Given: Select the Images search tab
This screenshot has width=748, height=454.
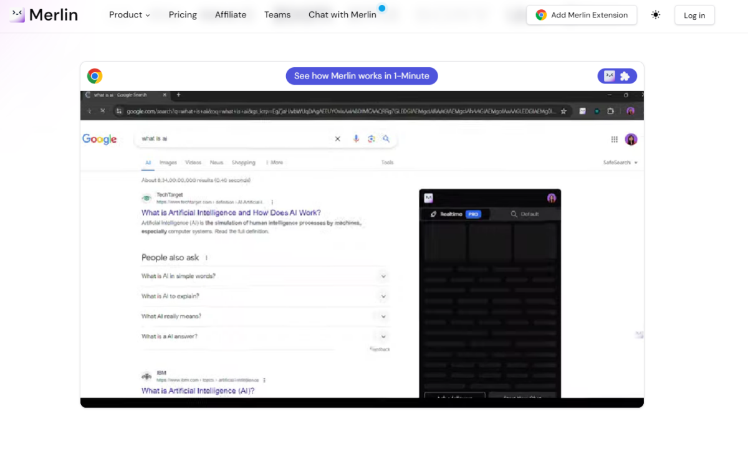Looking at the screenshot, I should (168, 163).
